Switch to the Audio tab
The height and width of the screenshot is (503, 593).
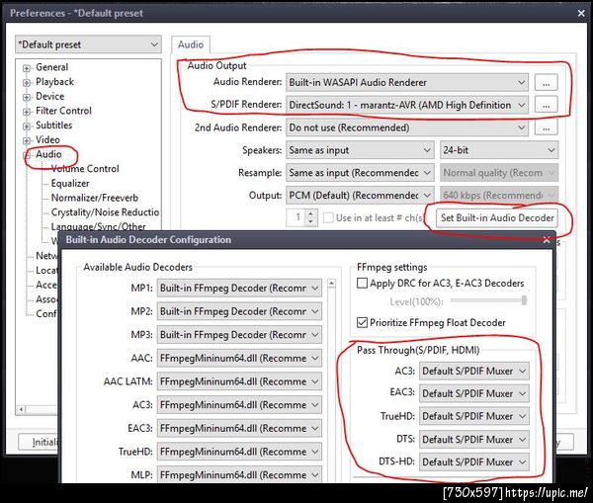191,44
